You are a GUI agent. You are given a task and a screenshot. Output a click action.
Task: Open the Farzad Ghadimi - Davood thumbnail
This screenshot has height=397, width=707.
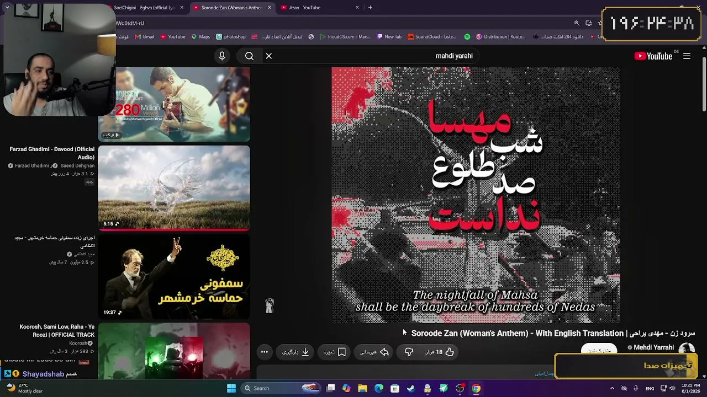point(174,188)
